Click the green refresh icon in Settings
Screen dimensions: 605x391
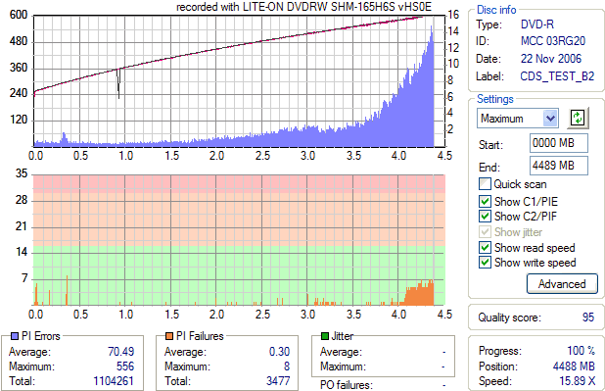coord(578,119)
